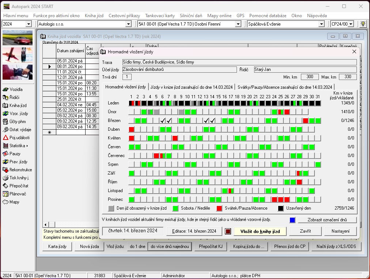Open Tisk knihy j. in the sidebar
The width and height of the screenshot is (370, 279).
pyautogui.click(x=16, y=178)
